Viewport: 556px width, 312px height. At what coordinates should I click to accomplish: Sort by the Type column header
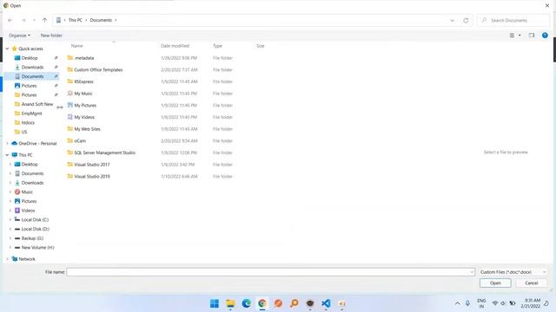pos(217,46)
